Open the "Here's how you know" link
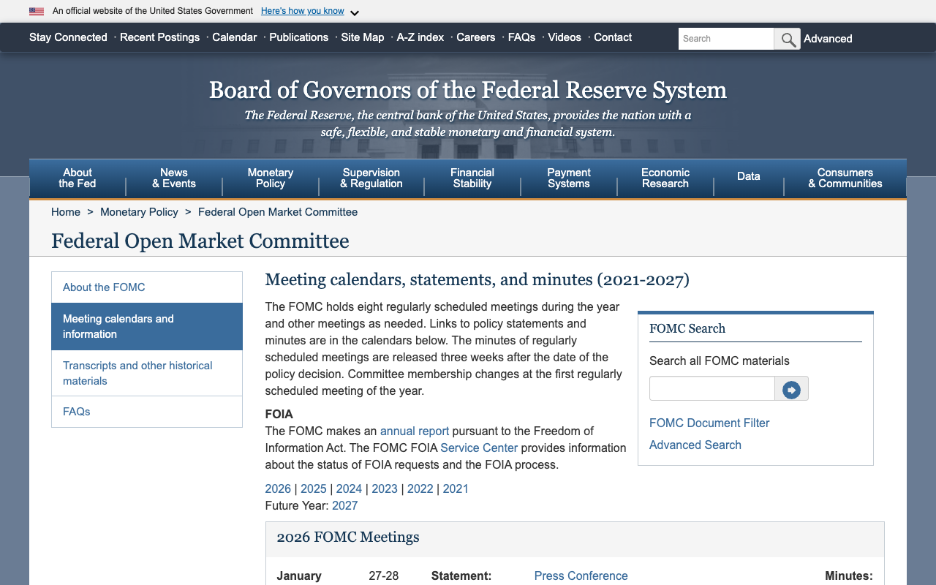 (302, 11)
